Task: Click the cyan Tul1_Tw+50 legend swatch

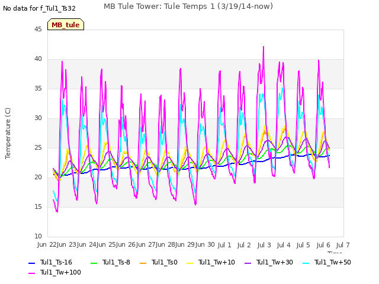Action: pyautogui.click(x=306, y=263)
